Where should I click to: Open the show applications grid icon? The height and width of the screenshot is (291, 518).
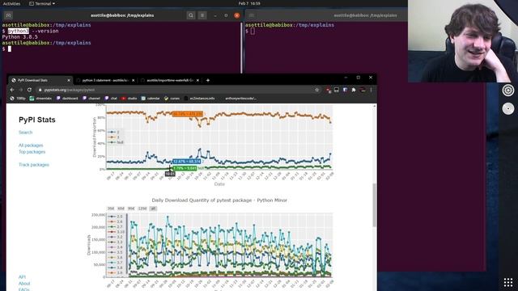tap(508, 282)
